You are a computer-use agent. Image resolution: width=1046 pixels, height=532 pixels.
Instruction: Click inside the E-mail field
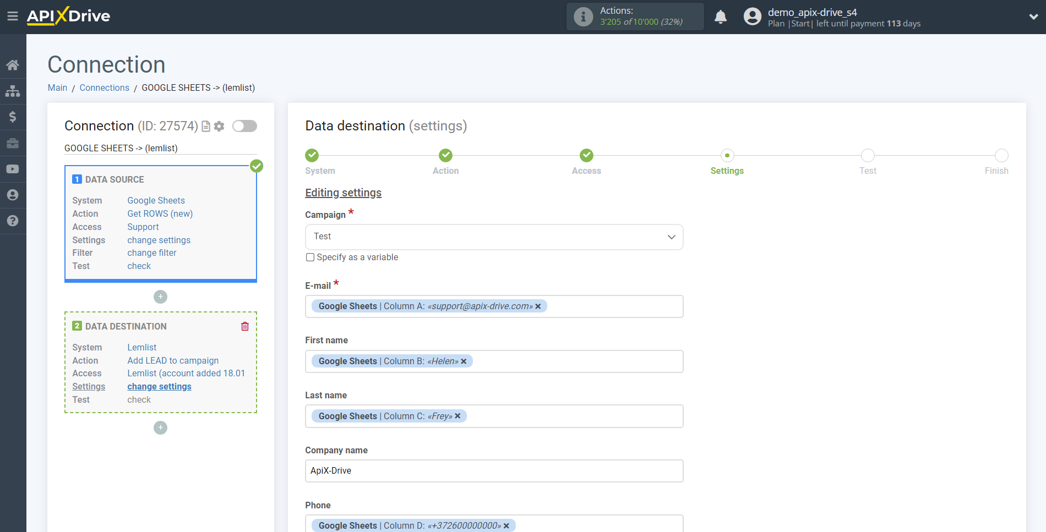tap(494, 306)
